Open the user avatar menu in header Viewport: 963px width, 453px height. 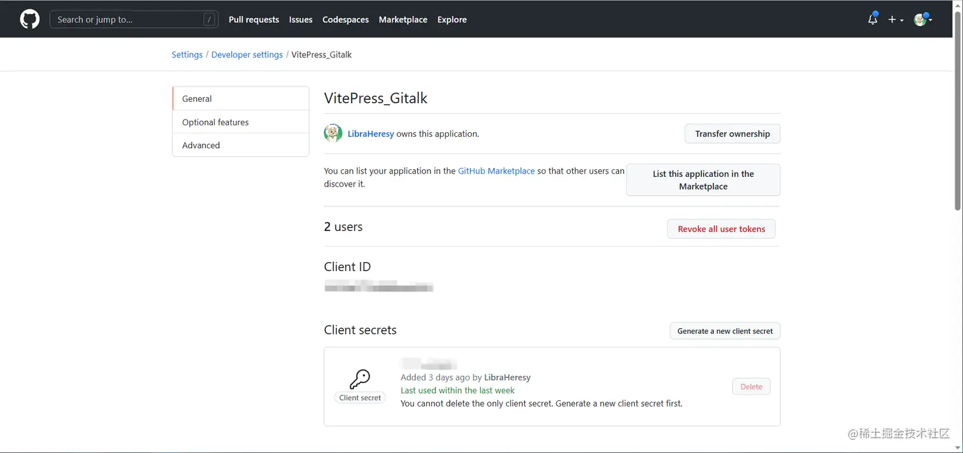pyautogui.click(x=923, y=19)
